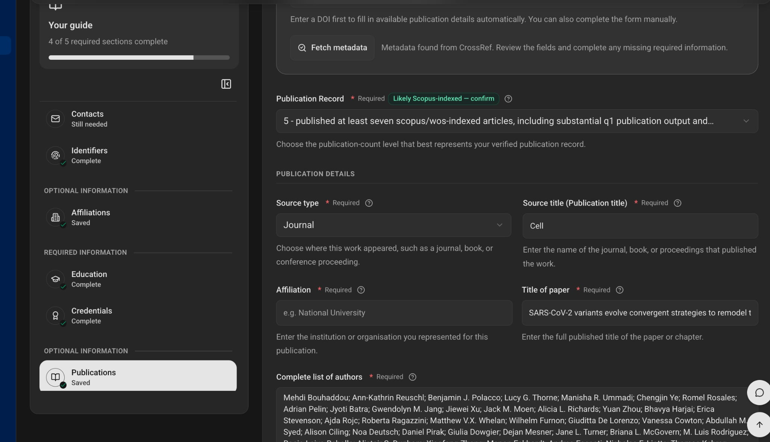Viewport: 770px width, 442px height.
Task: Open the Publications book icon
Action: point(55,377)
